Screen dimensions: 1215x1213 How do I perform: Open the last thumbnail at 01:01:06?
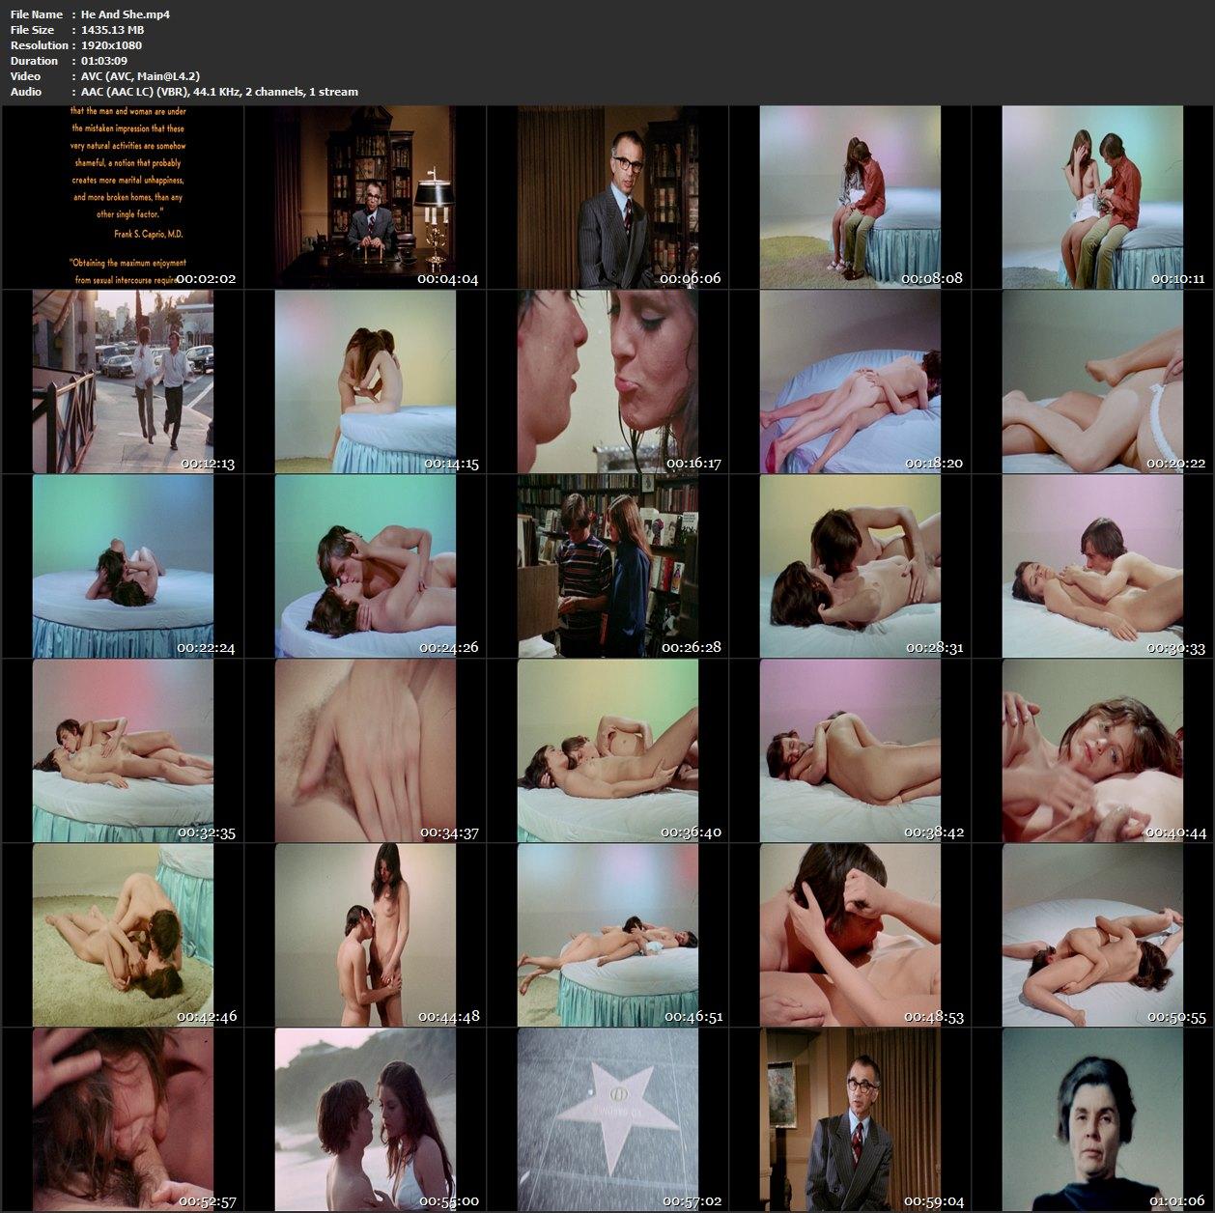(1092, 1119)
